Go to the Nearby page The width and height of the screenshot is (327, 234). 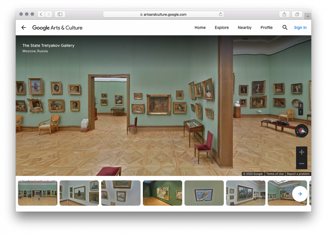tap(245, 28)
